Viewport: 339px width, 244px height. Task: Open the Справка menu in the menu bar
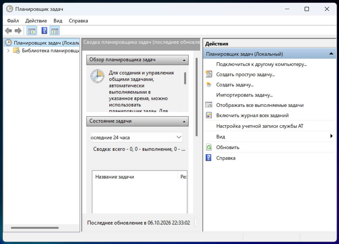tap(78, 21)
